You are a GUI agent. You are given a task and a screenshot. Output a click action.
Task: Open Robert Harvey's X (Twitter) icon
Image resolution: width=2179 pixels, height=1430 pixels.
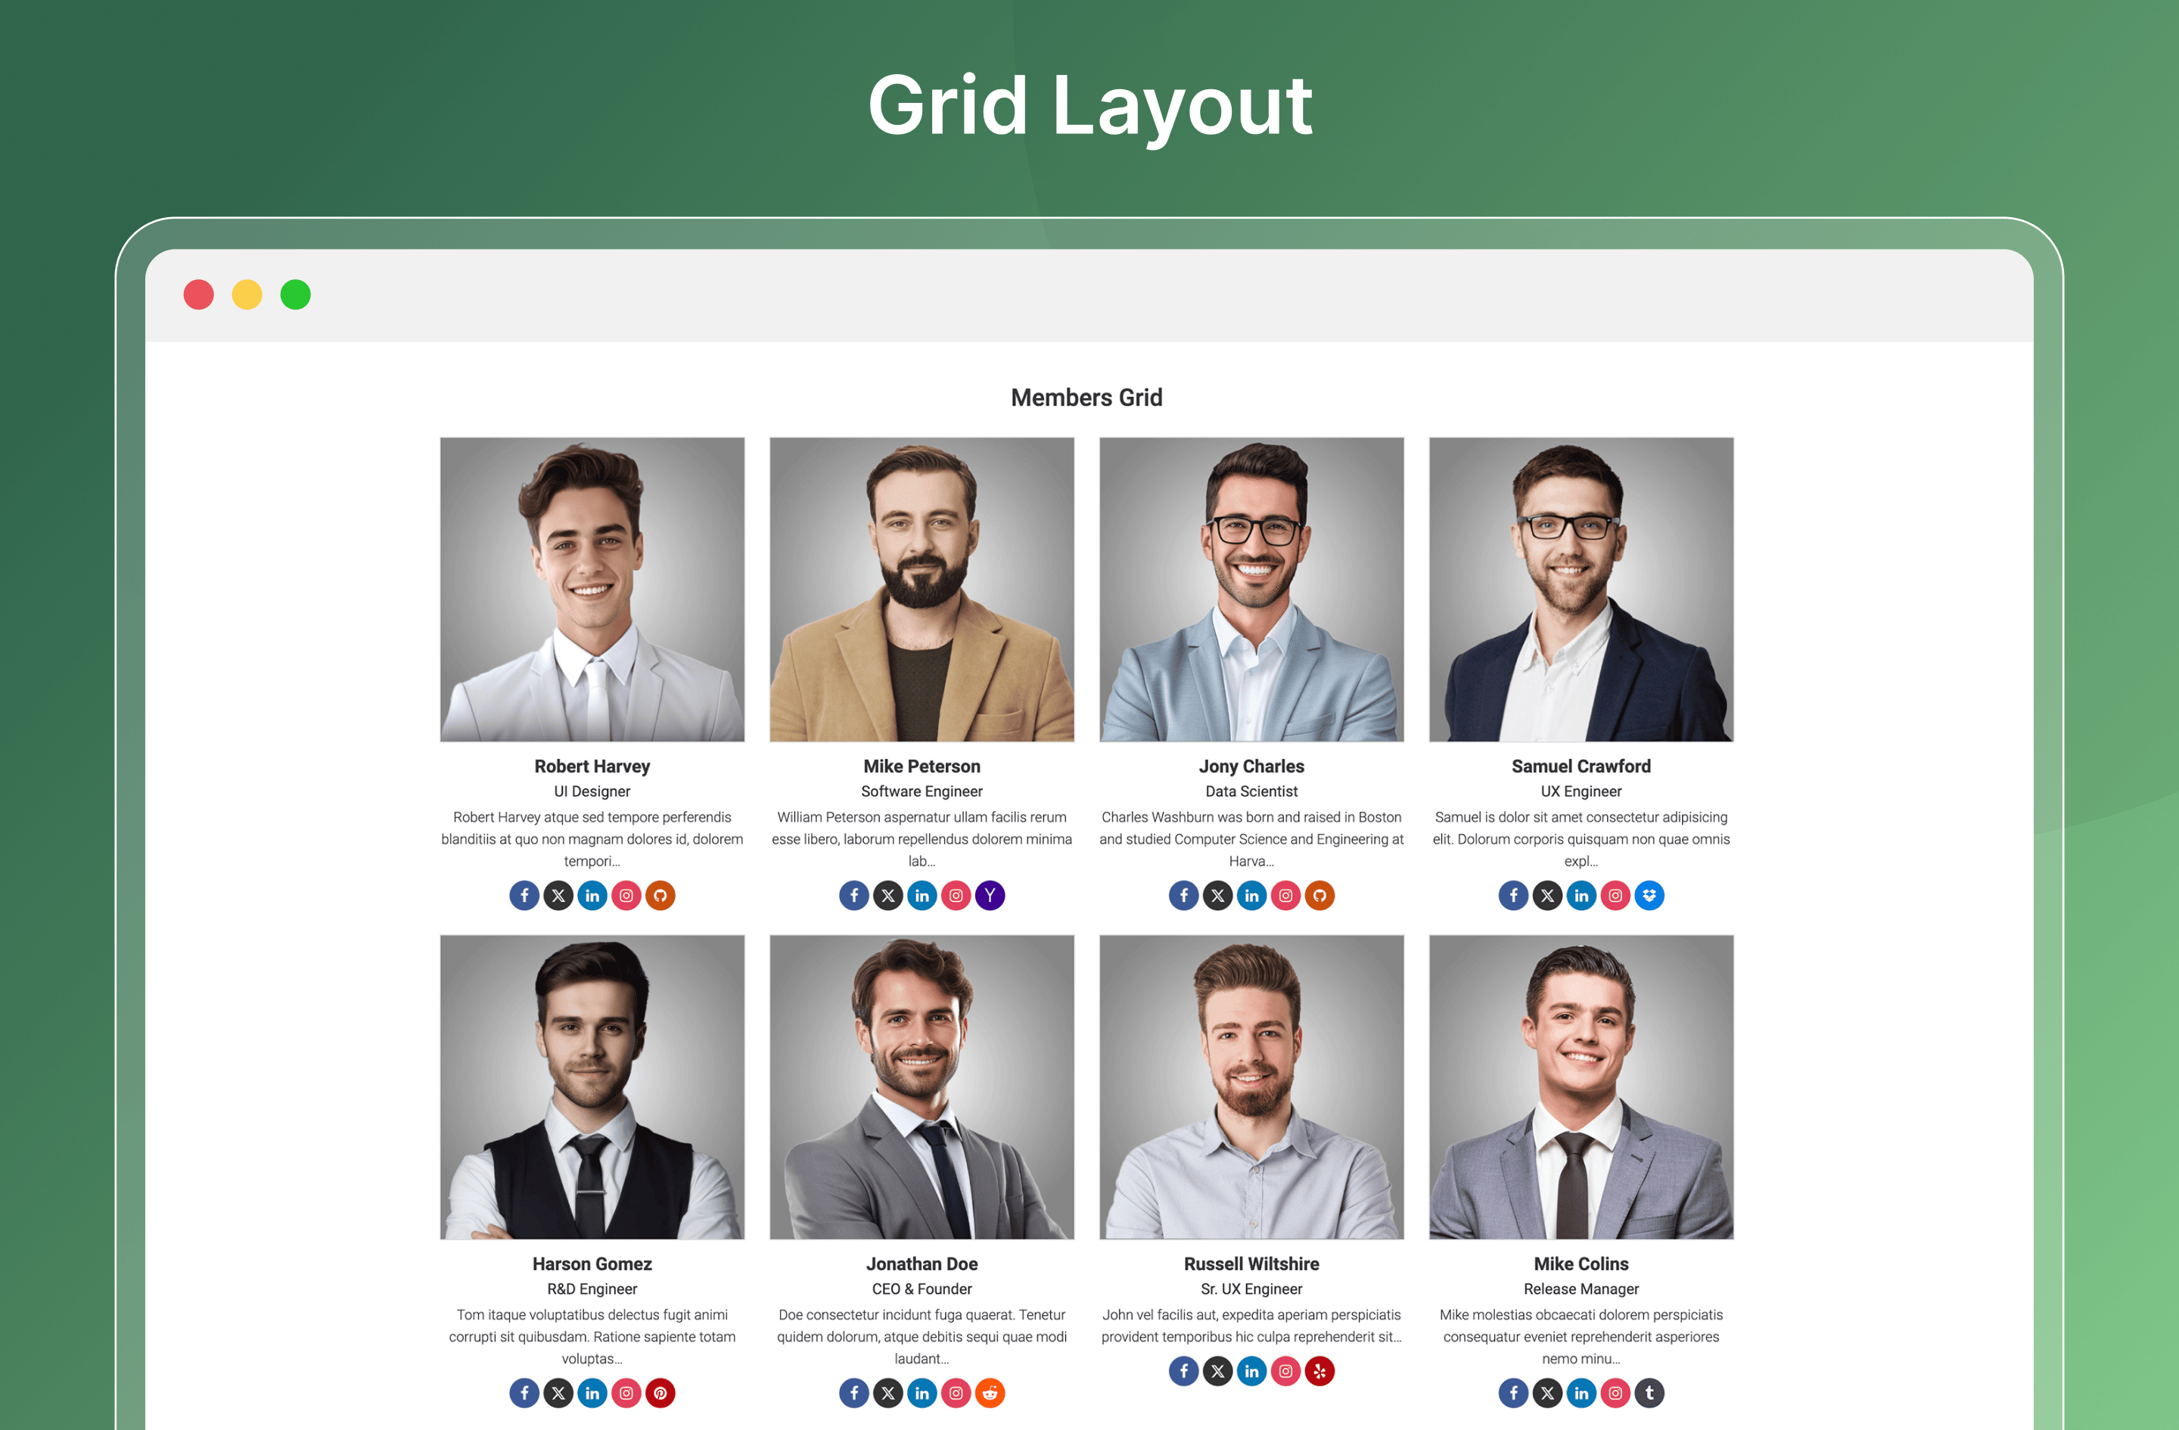pos(558,895)
